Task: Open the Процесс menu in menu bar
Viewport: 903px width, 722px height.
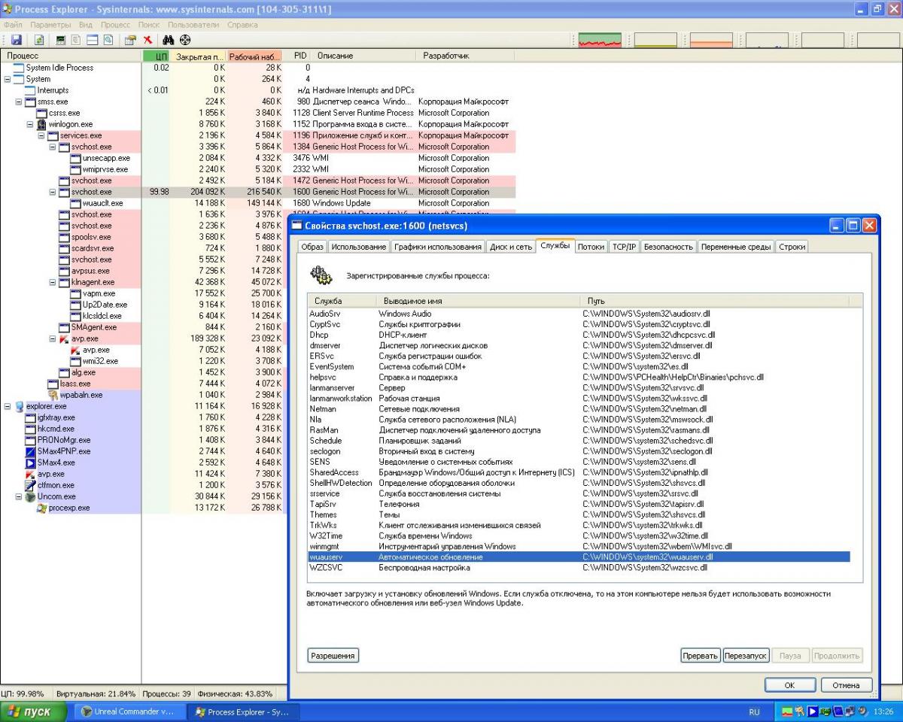Action: [x=115, y=25]
